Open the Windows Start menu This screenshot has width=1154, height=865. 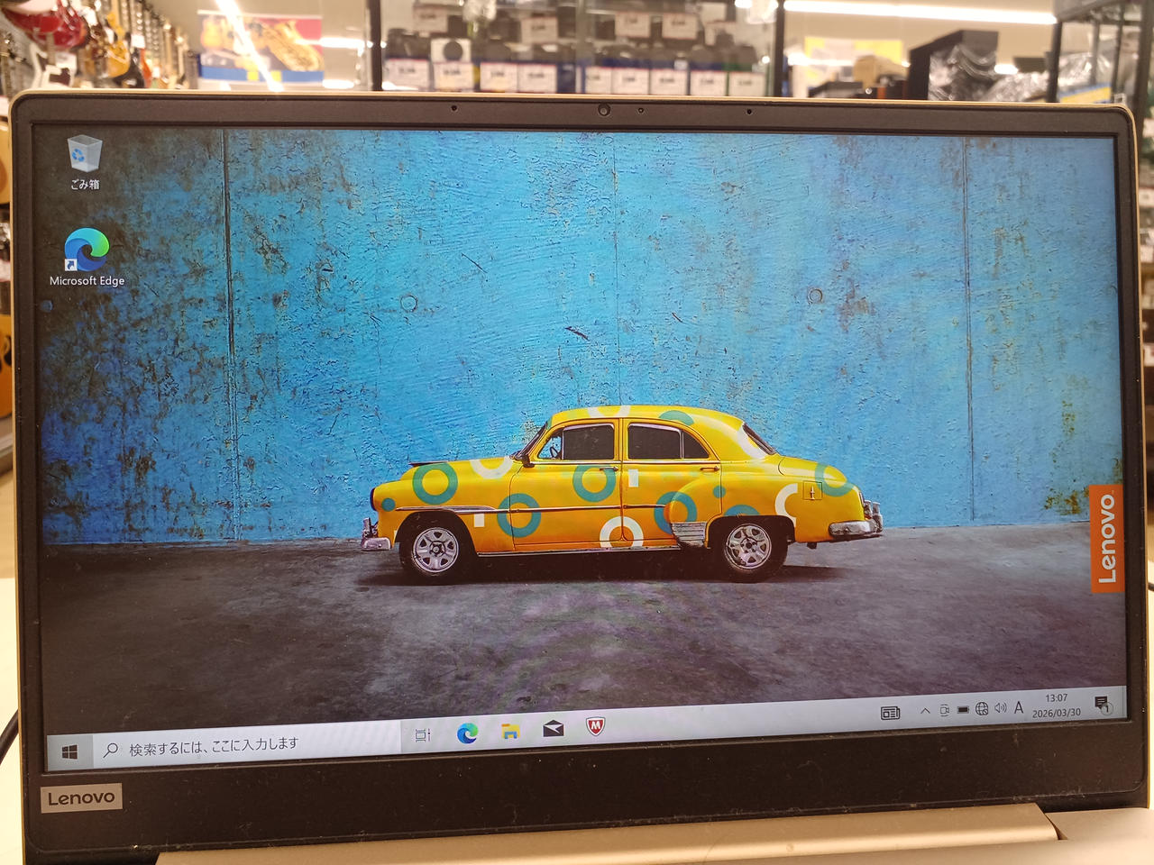(x=69, y=751)
